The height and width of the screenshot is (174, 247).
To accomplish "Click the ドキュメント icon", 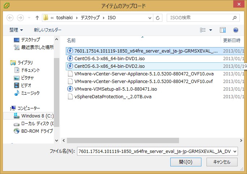I will click(x=17, y=70).
